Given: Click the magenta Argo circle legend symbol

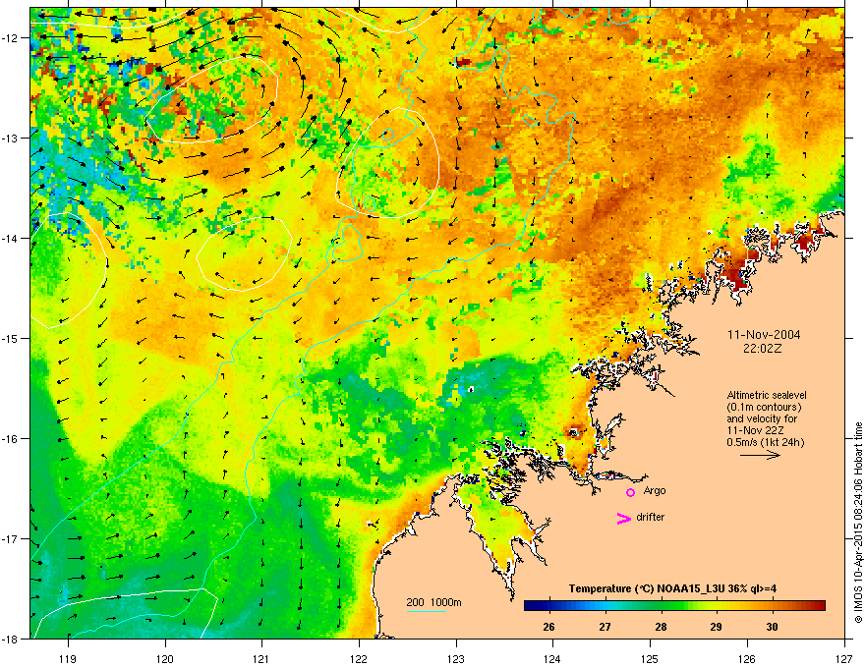Looking at the screenshot, I should tap(630, 492).
